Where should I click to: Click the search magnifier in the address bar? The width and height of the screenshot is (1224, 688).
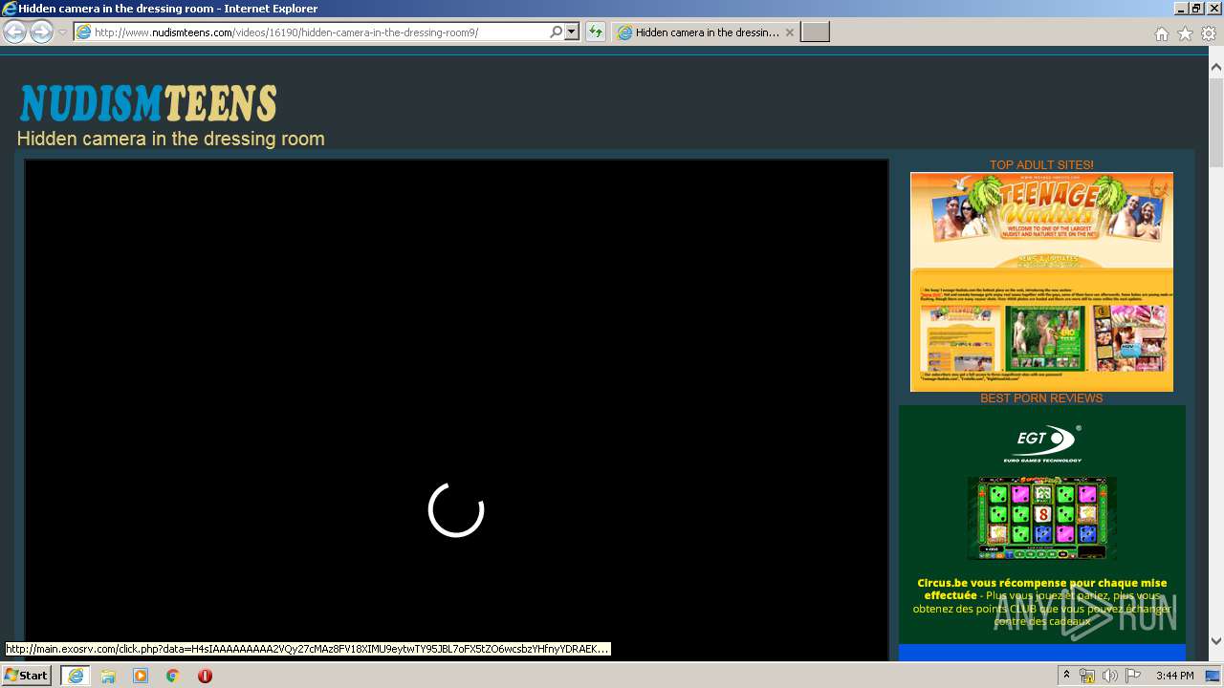pyautogui.click(x=557, y=32)
